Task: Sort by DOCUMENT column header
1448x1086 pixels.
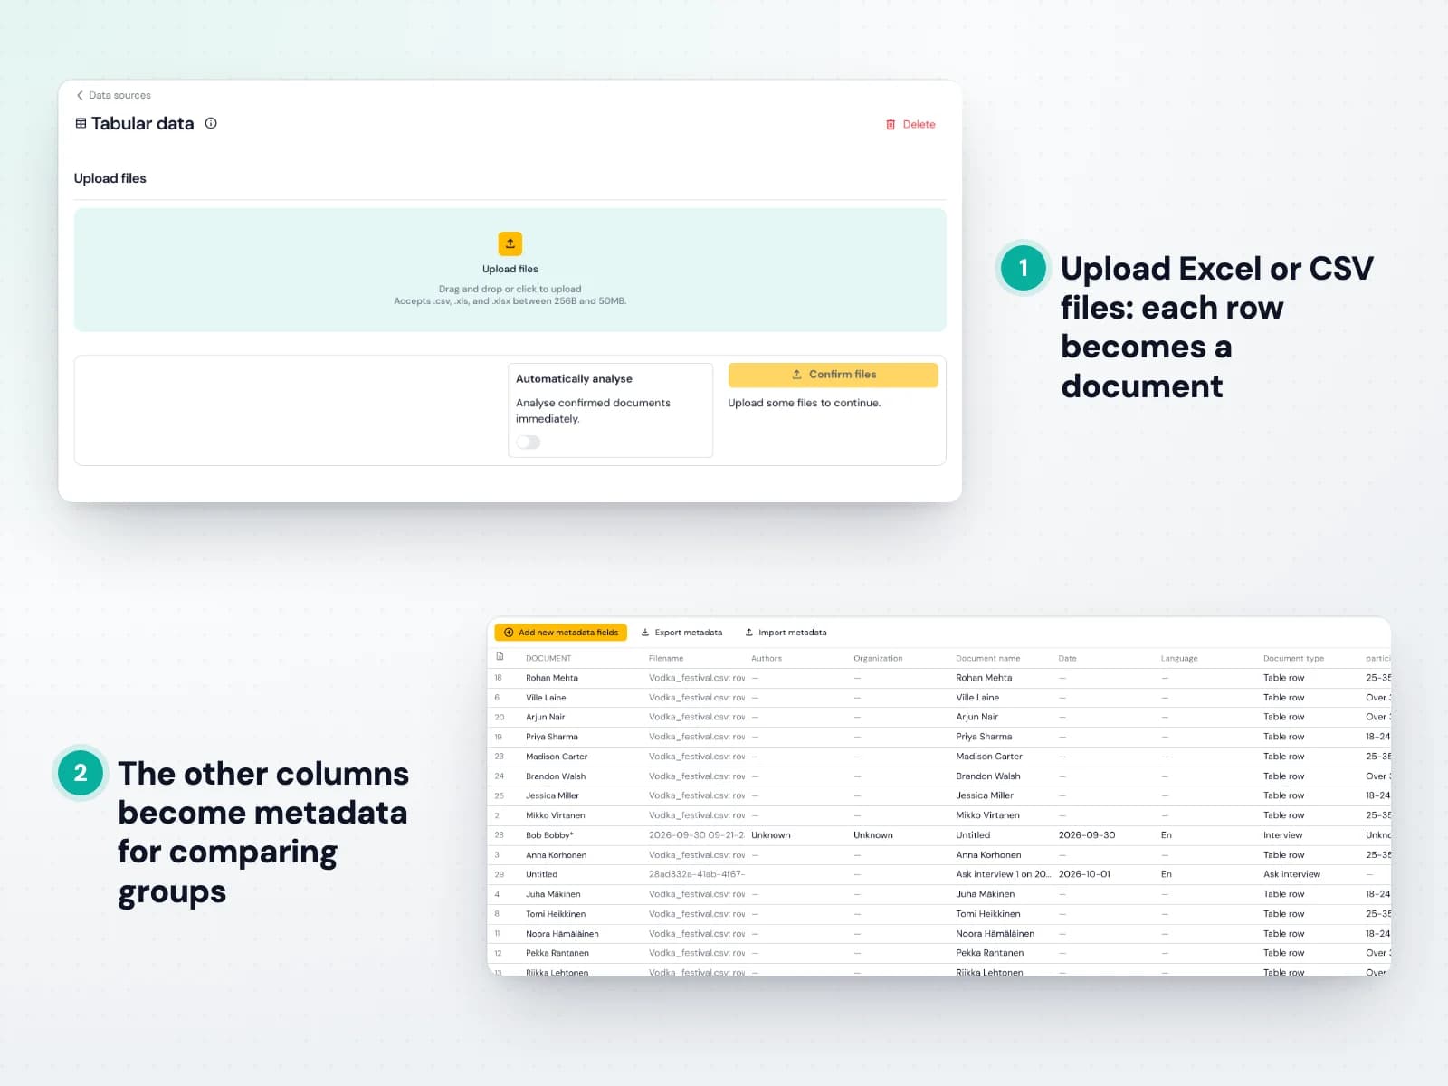Action: point(548,658)
